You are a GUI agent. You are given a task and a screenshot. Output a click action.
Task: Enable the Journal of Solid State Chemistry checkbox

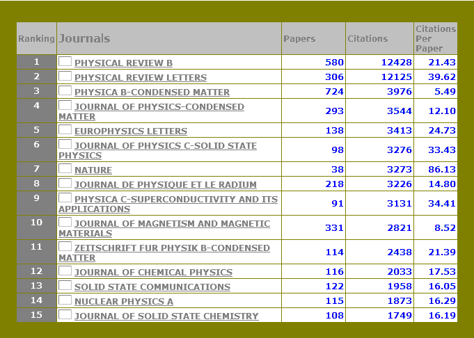coord(65,314)
